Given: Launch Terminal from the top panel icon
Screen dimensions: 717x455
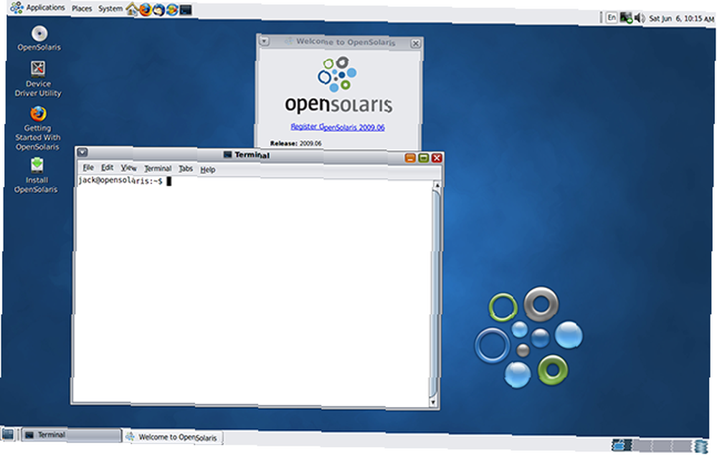Looking at the screenshot, I should (x=185, y=9).
